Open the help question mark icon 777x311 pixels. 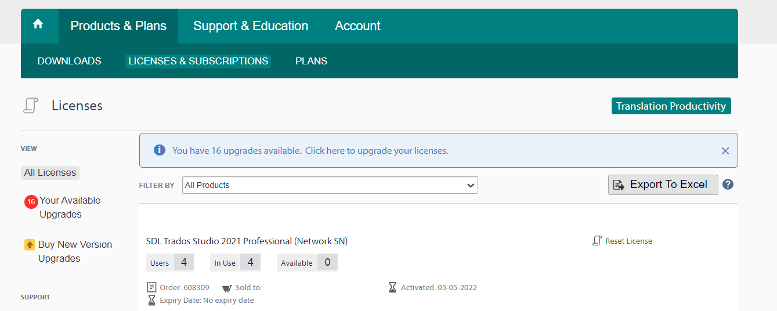[x=728, y=185]
